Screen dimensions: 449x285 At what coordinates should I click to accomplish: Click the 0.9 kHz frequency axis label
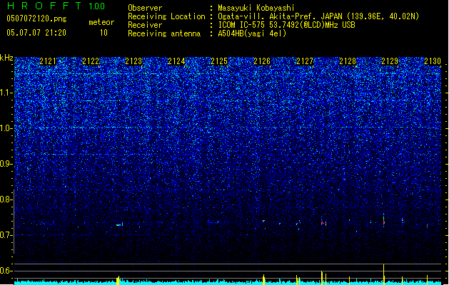(x=6, y=164)
